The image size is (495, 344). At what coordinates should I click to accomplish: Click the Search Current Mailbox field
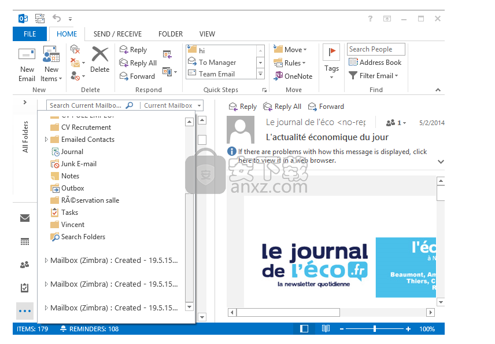pyautogui.click(x=86, y=105)
